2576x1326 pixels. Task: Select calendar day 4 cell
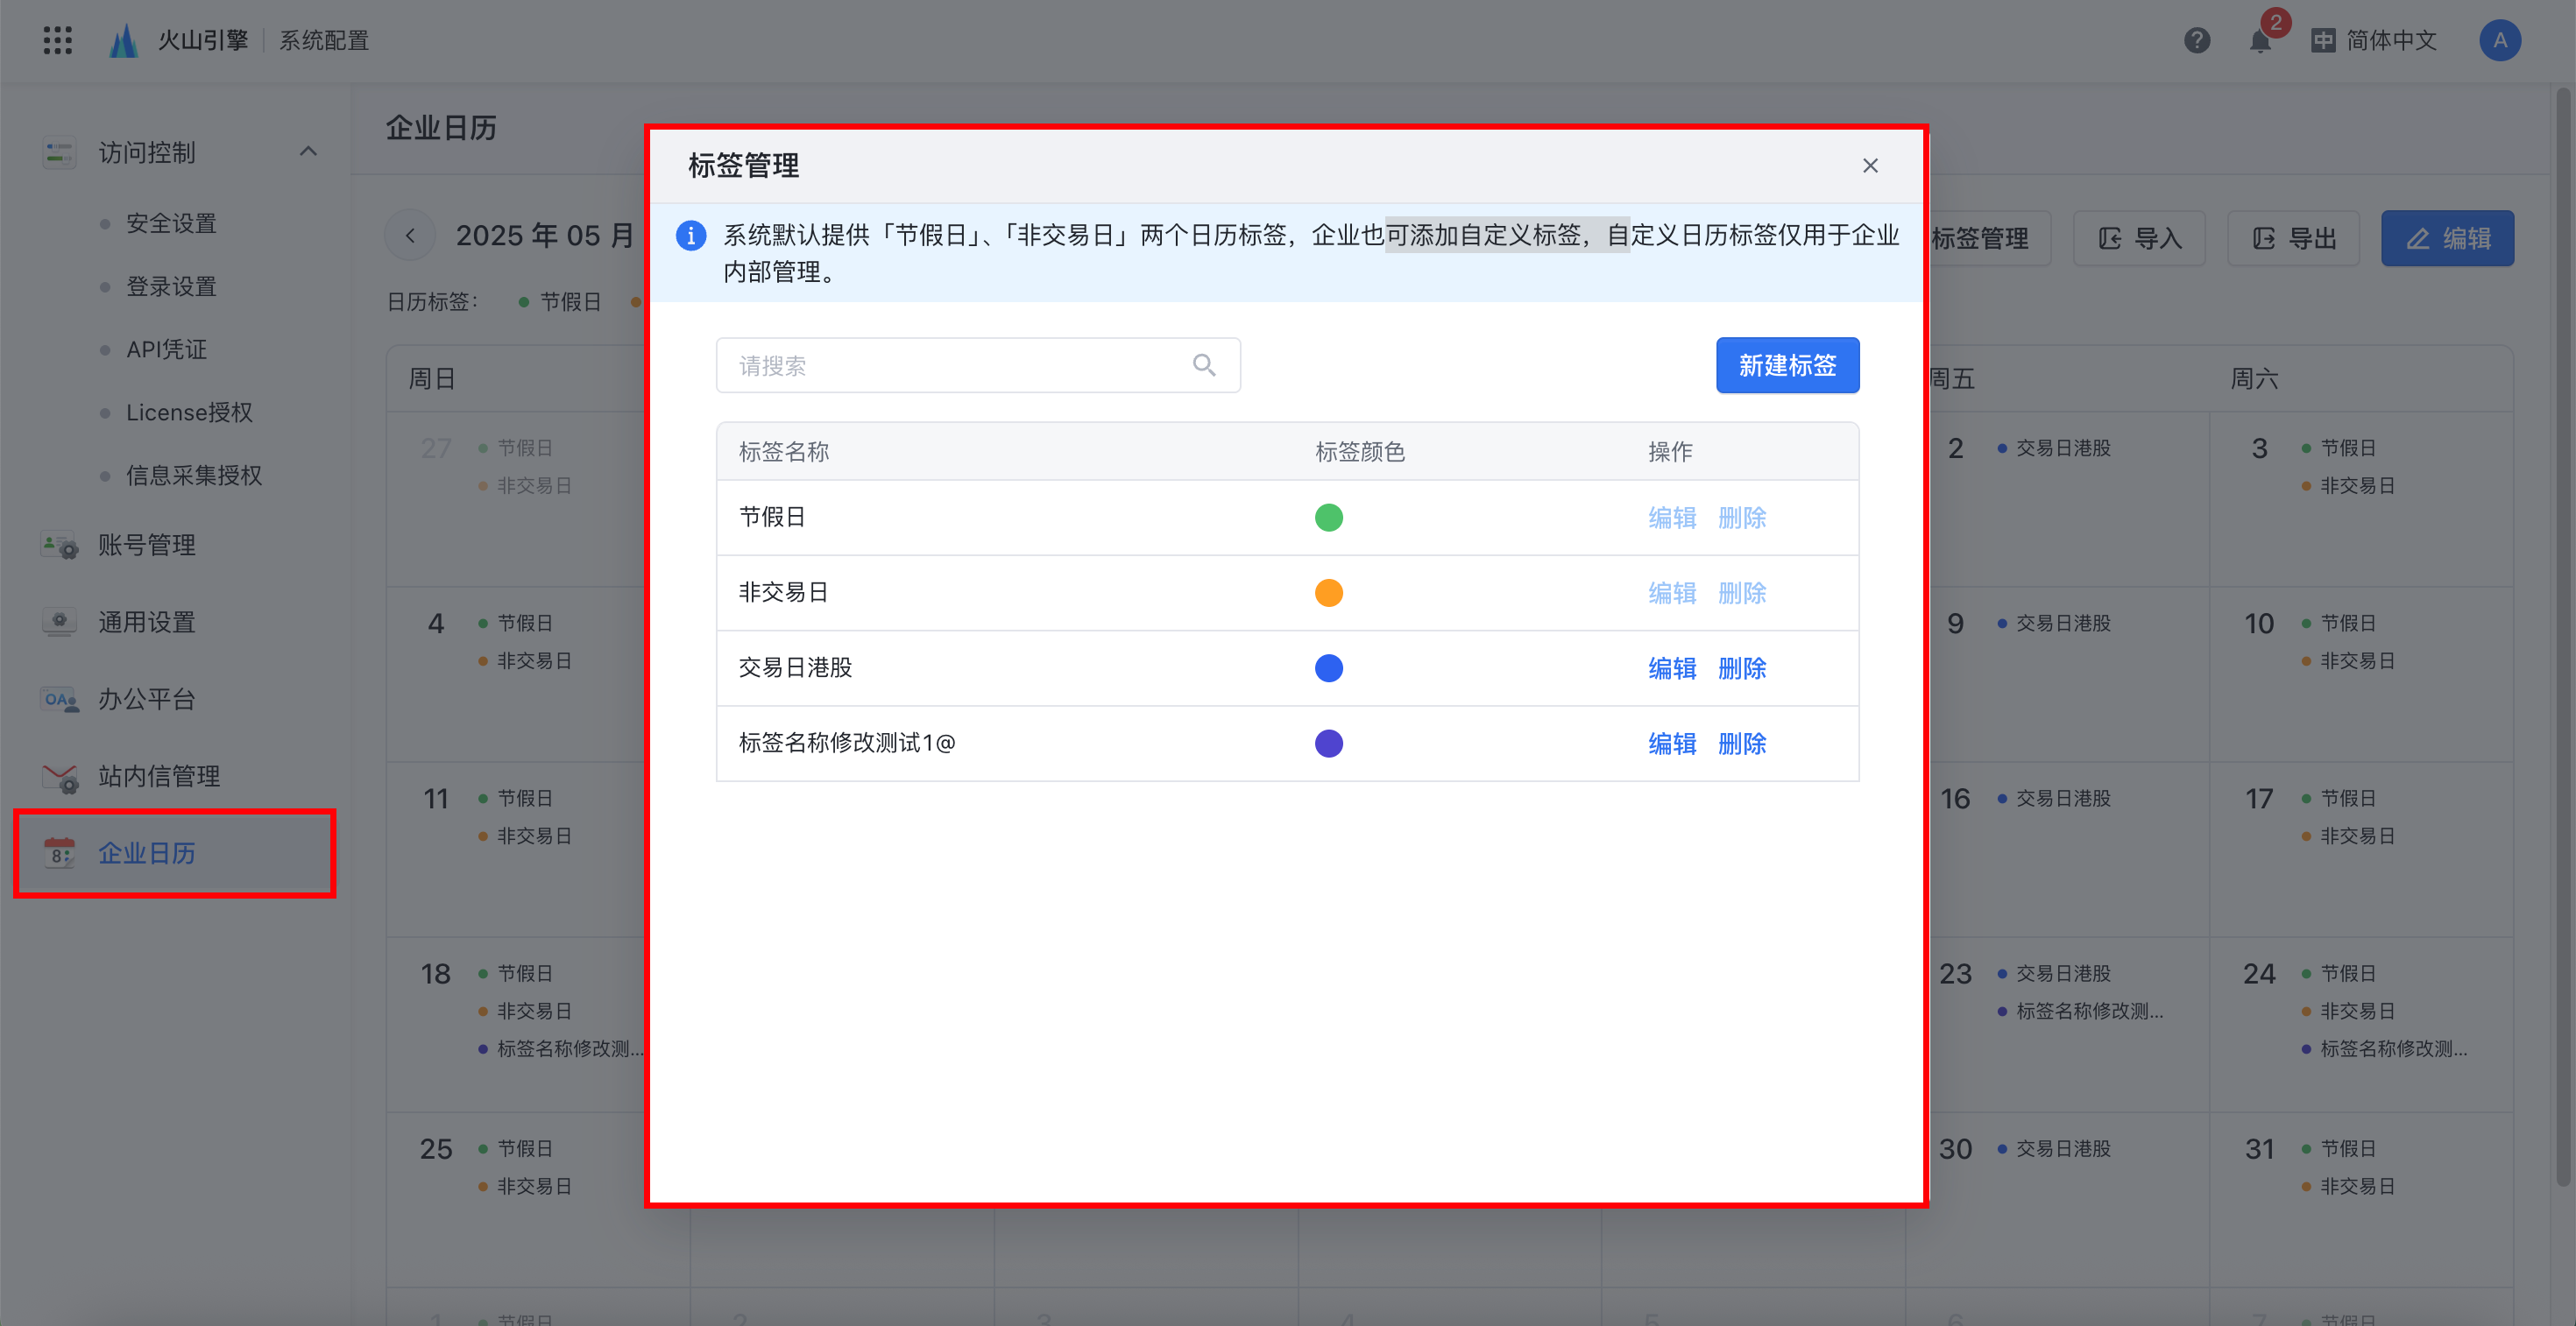tap(517, 674)
